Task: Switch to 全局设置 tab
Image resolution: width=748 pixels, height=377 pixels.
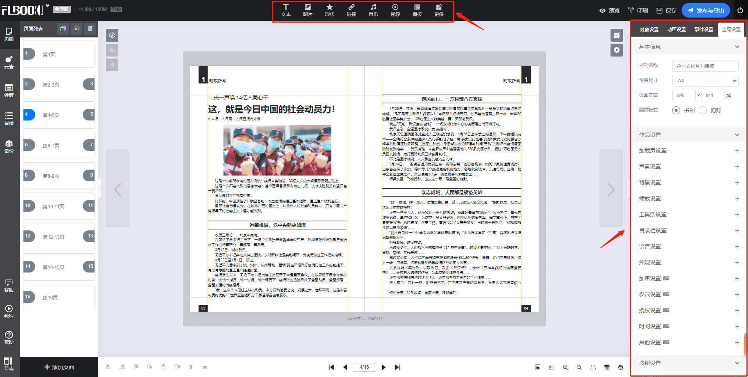Action: click(731, 30)
